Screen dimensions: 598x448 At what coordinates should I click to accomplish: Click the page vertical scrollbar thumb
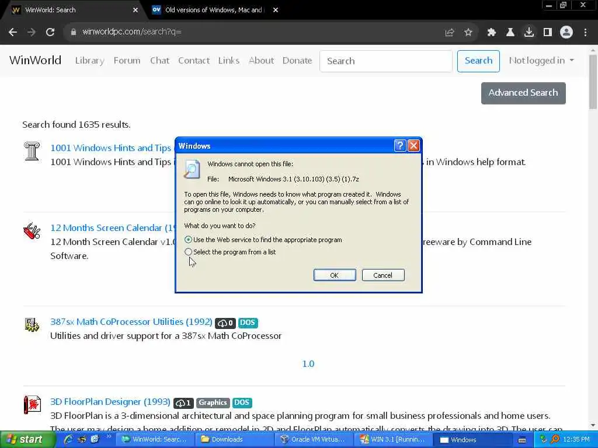[593, 82]
